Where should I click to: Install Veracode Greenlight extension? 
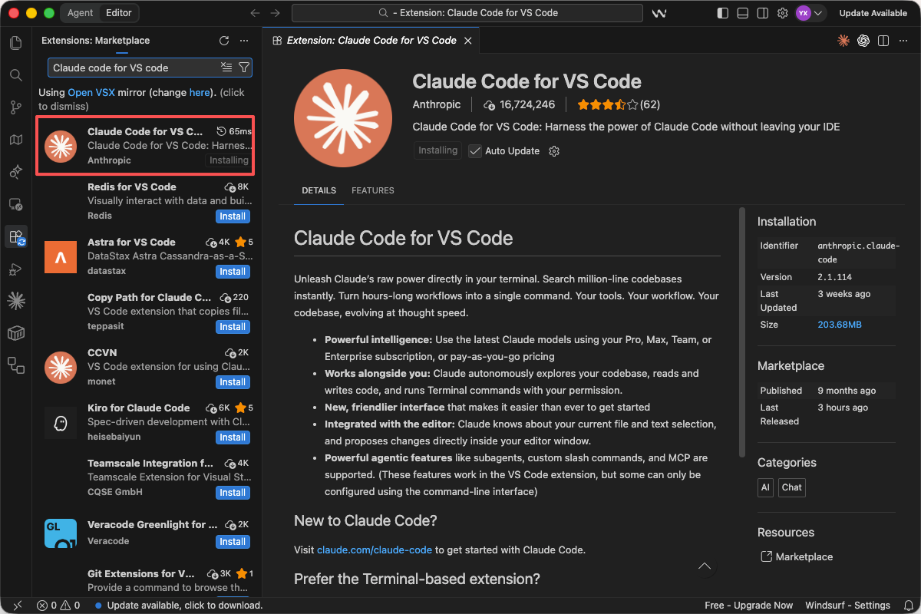tap(233, 542)
